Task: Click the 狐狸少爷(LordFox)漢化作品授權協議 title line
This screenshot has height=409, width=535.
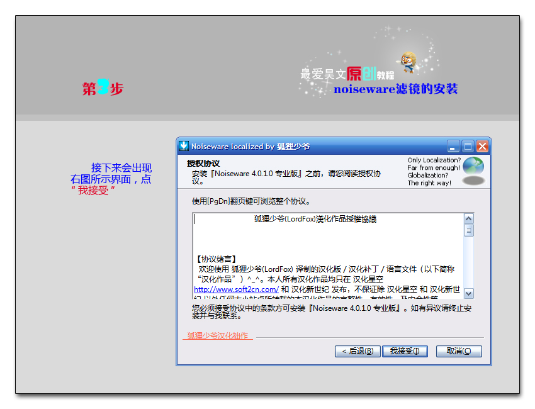Action: [x=315, y=219]
